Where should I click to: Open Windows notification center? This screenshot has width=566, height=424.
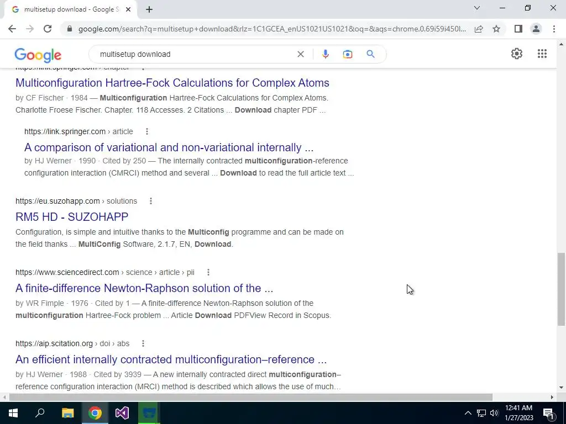pyautogui.click(x=548, y=413)
